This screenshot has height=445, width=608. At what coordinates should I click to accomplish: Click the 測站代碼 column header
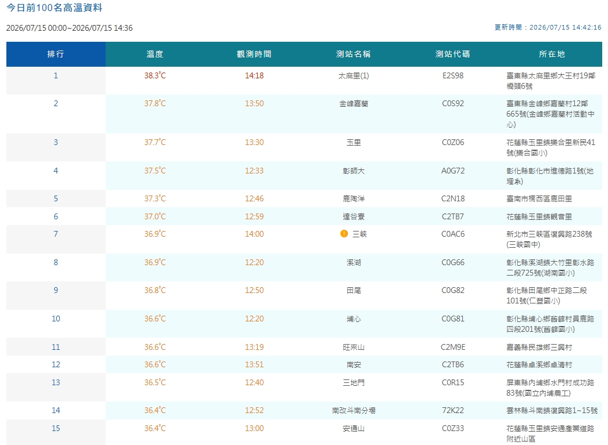[453, 54]
